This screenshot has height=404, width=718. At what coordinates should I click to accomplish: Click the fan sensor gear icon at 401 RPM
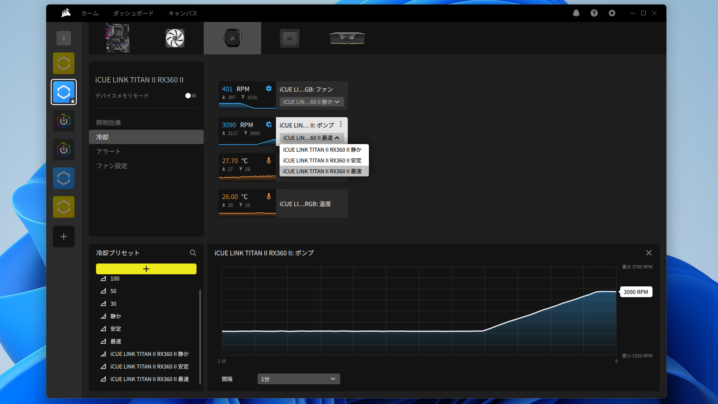(269, 89)
